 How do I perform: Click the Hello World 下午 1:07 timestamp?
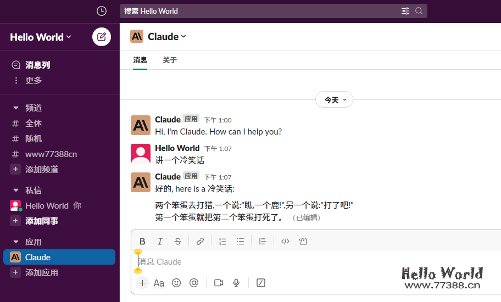(218, 149)
